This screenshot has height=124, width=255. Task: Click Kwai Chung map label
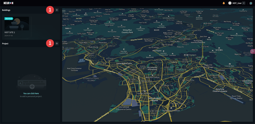(x=93, y=47)
